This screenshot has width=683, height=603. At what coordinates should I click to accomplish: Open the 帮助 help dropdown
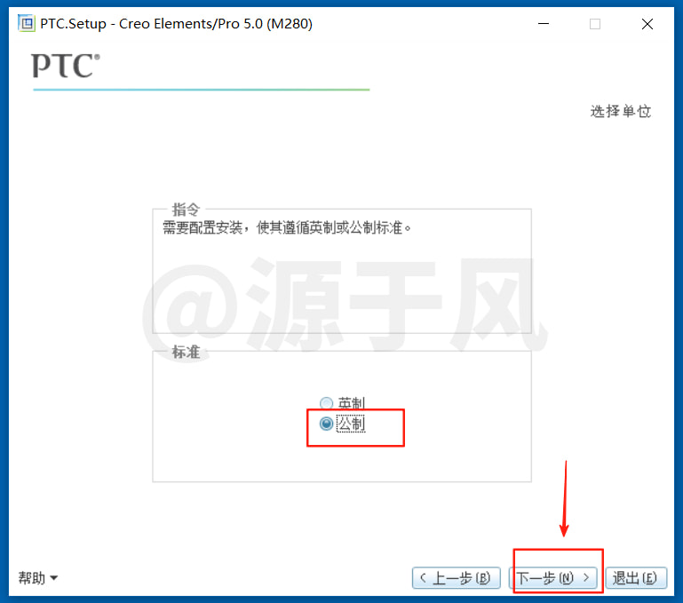(x=38, y=578)
